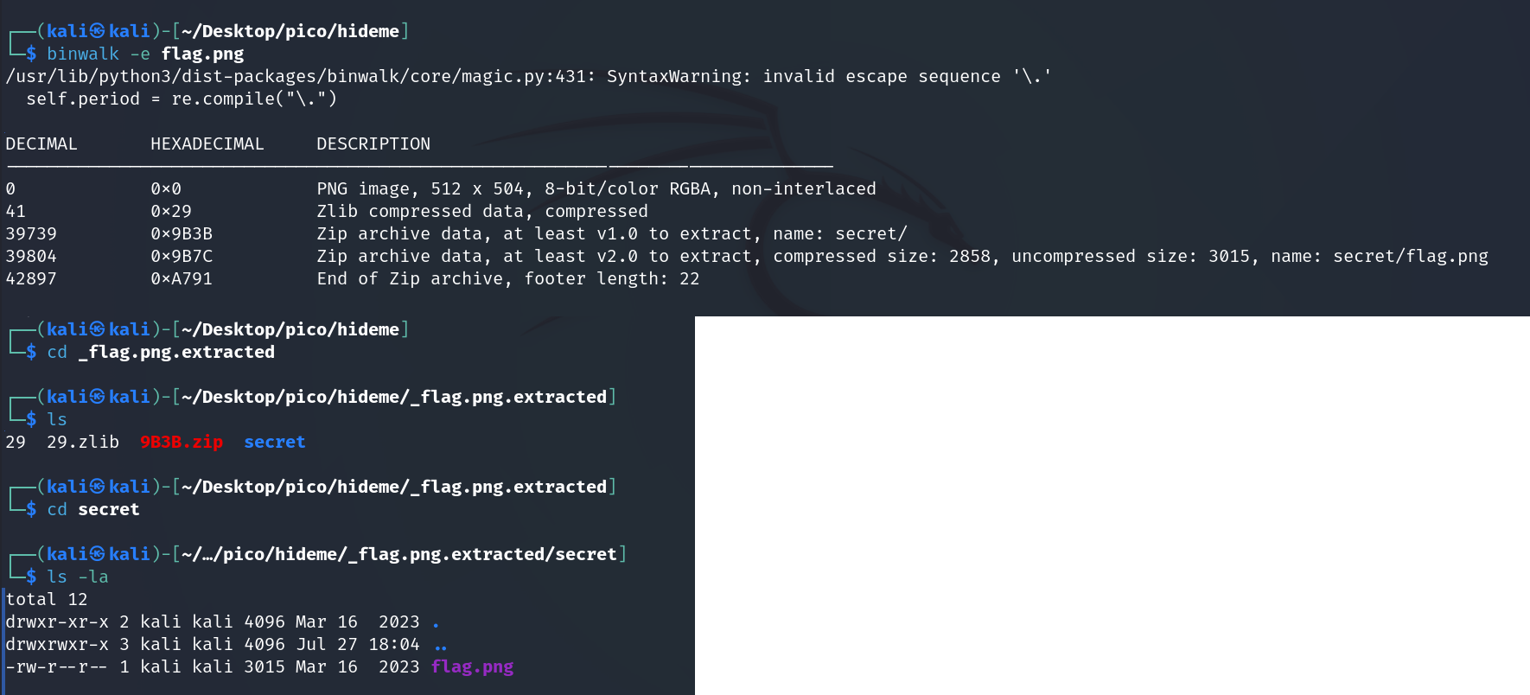Click the blue secret directory in ls output
This screenshot has height=695, width=1530.
[275, 442]
